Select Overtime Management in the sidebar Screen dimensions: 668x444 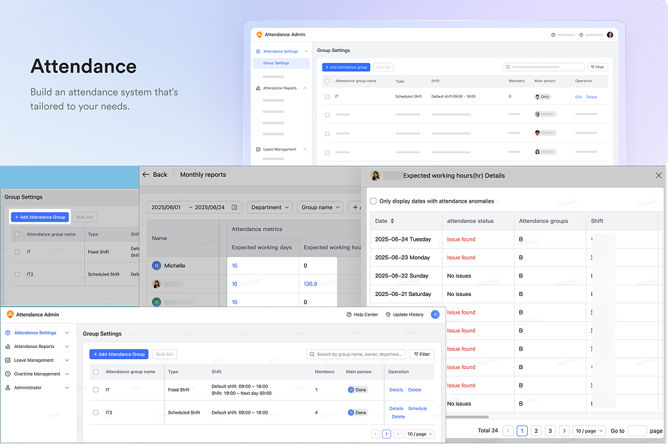[x=37, y=374]
